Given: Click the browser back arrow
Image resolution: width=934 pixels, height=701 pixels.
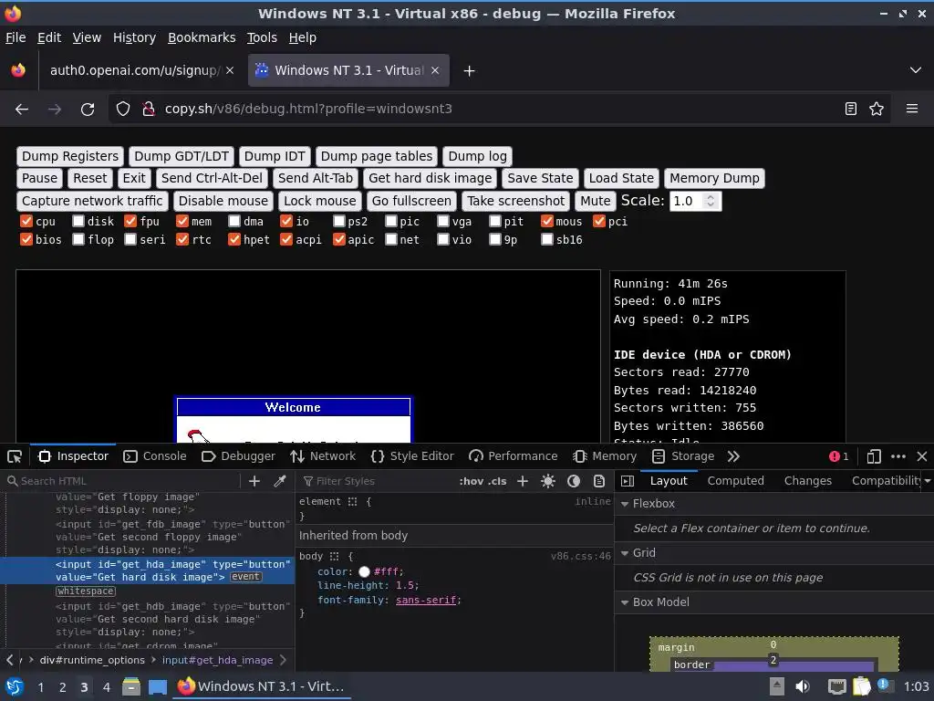Looking at the screenshot, I should (22, 110).
